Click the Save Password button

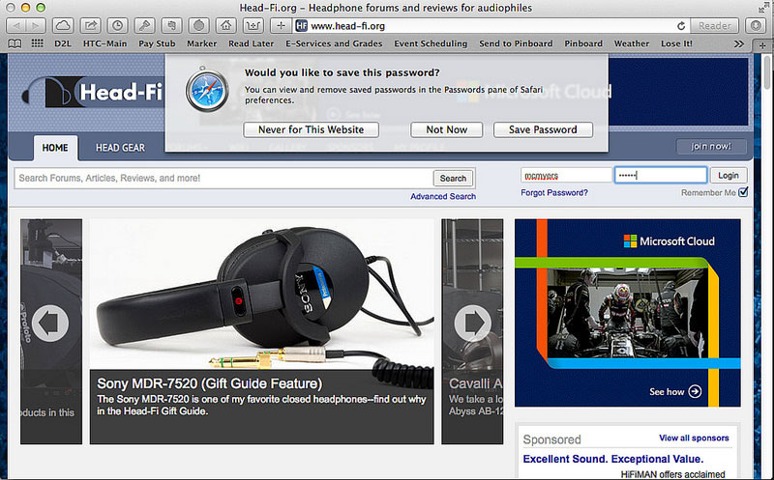coord(543,129)
